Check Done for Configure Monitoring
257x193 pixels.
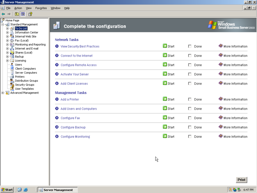pos(189,136)
